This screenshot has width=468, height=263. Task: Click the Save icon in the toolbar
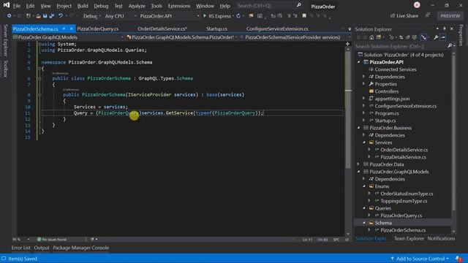(x=45, y=16)
